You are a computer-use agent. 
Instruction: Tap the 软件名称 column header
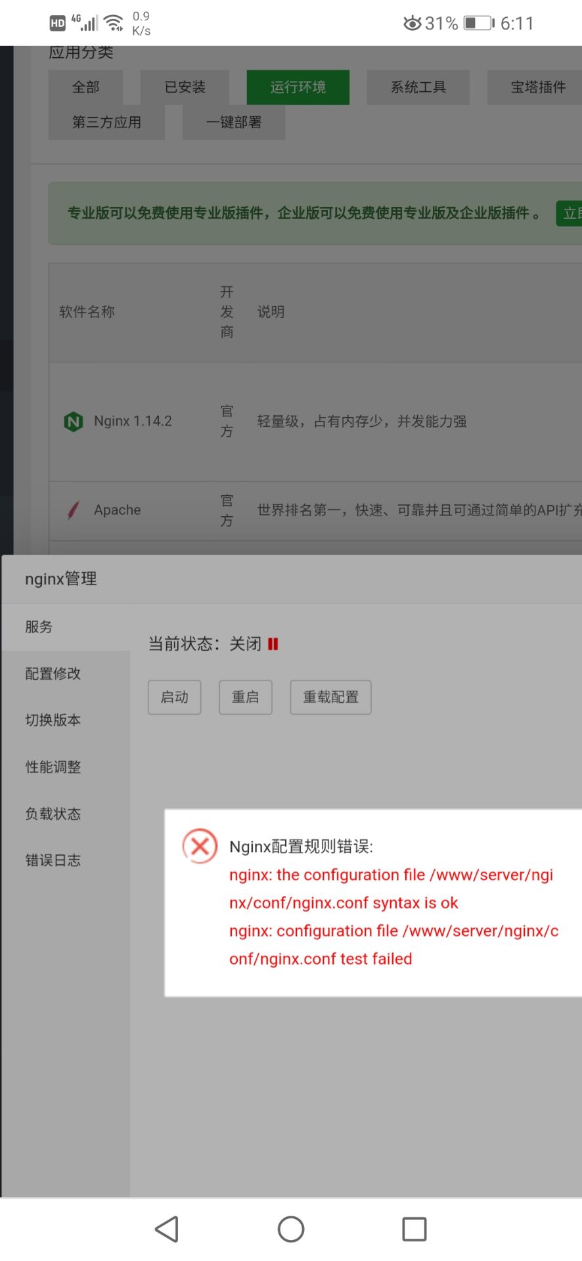[87, 312]
